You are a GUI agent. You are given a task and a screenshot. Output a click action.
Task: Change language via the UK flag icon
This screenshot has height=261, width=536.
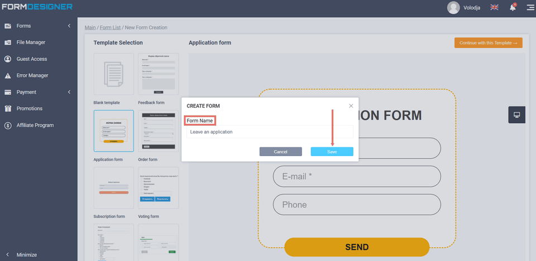[494, 7]
